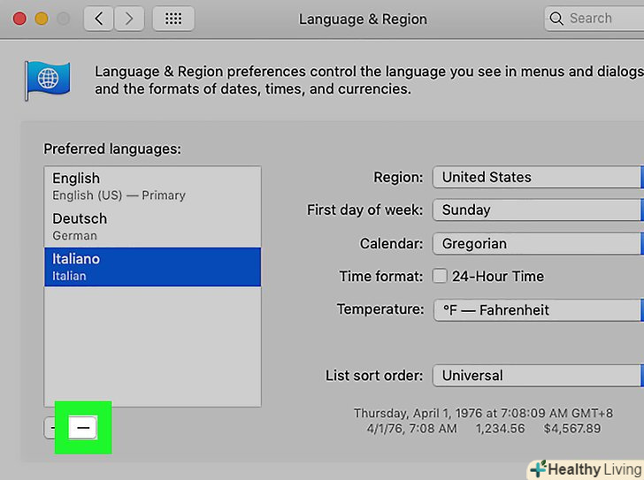Remove selected language with minus button

pos(82,428)
